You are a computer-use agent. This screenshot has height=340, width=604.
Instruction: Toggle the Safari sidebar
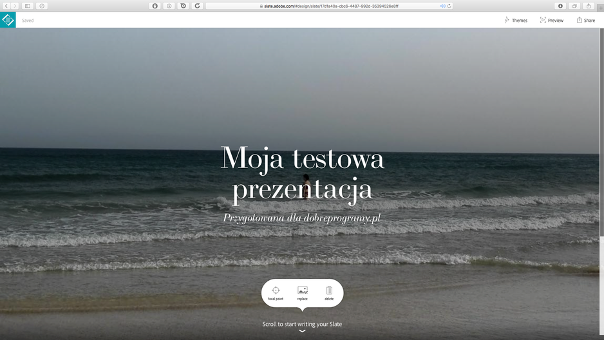28,6
